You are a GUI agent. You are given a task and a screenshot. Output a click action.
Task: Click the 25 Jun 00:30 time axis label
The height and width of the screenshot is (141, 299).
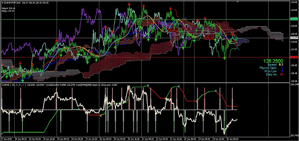tap(232, 139)
